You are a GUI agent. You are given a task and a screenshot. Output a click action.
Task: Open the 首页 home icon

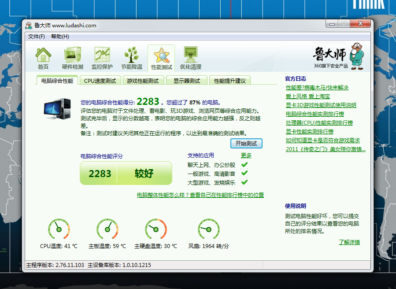point(43,58)
